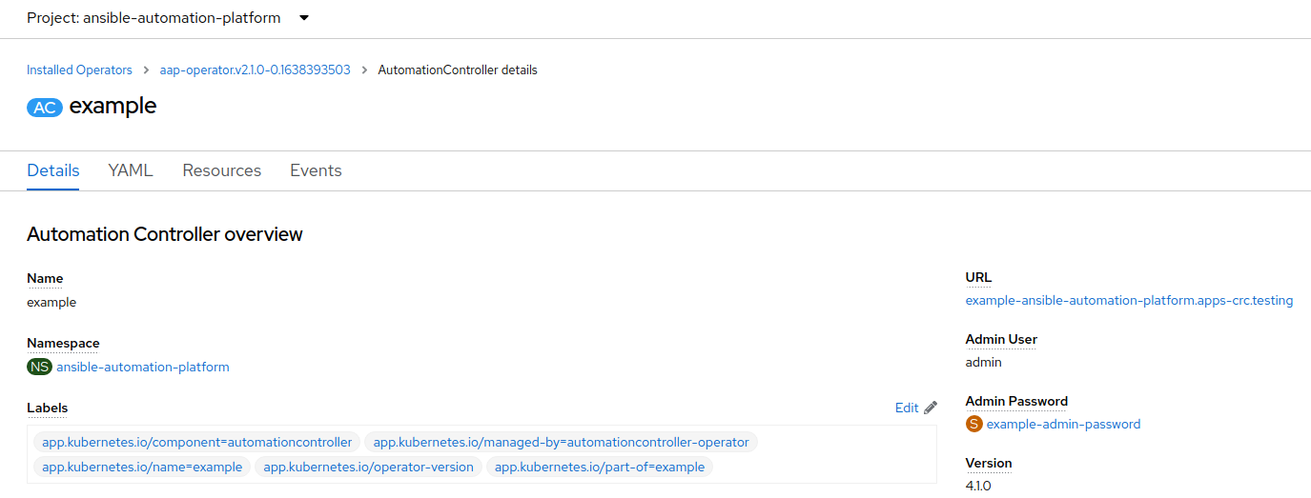Click the NS namespace badge icon
The height and width of the screenshot is (498, 1311).
pyautogui.click(x=39, y=367)
